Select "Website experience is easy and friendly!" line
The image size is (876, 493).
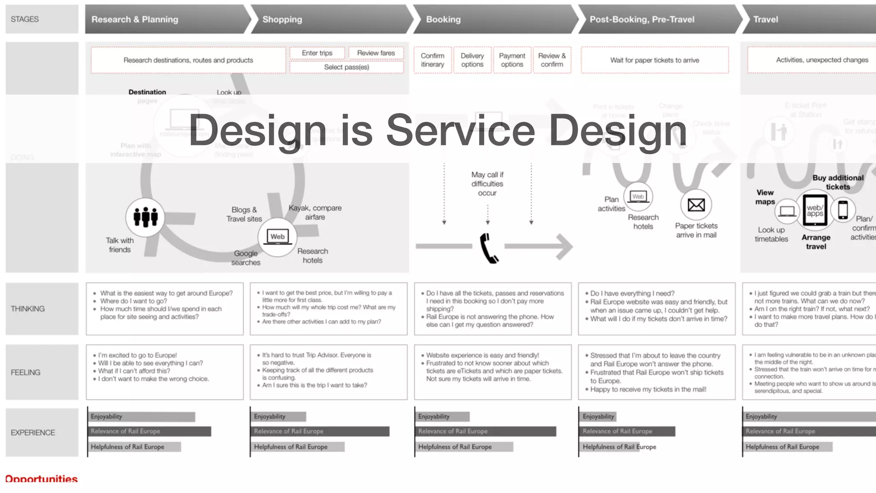click(x=482, y=355)
